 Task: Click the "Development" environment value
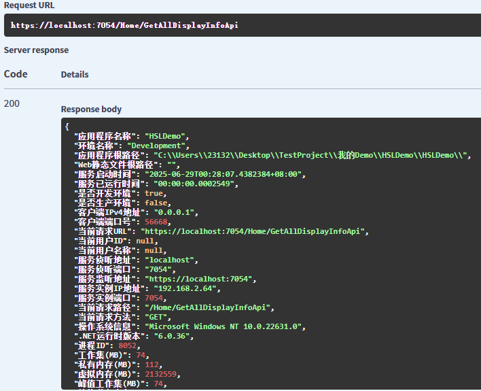pos(156,146)
